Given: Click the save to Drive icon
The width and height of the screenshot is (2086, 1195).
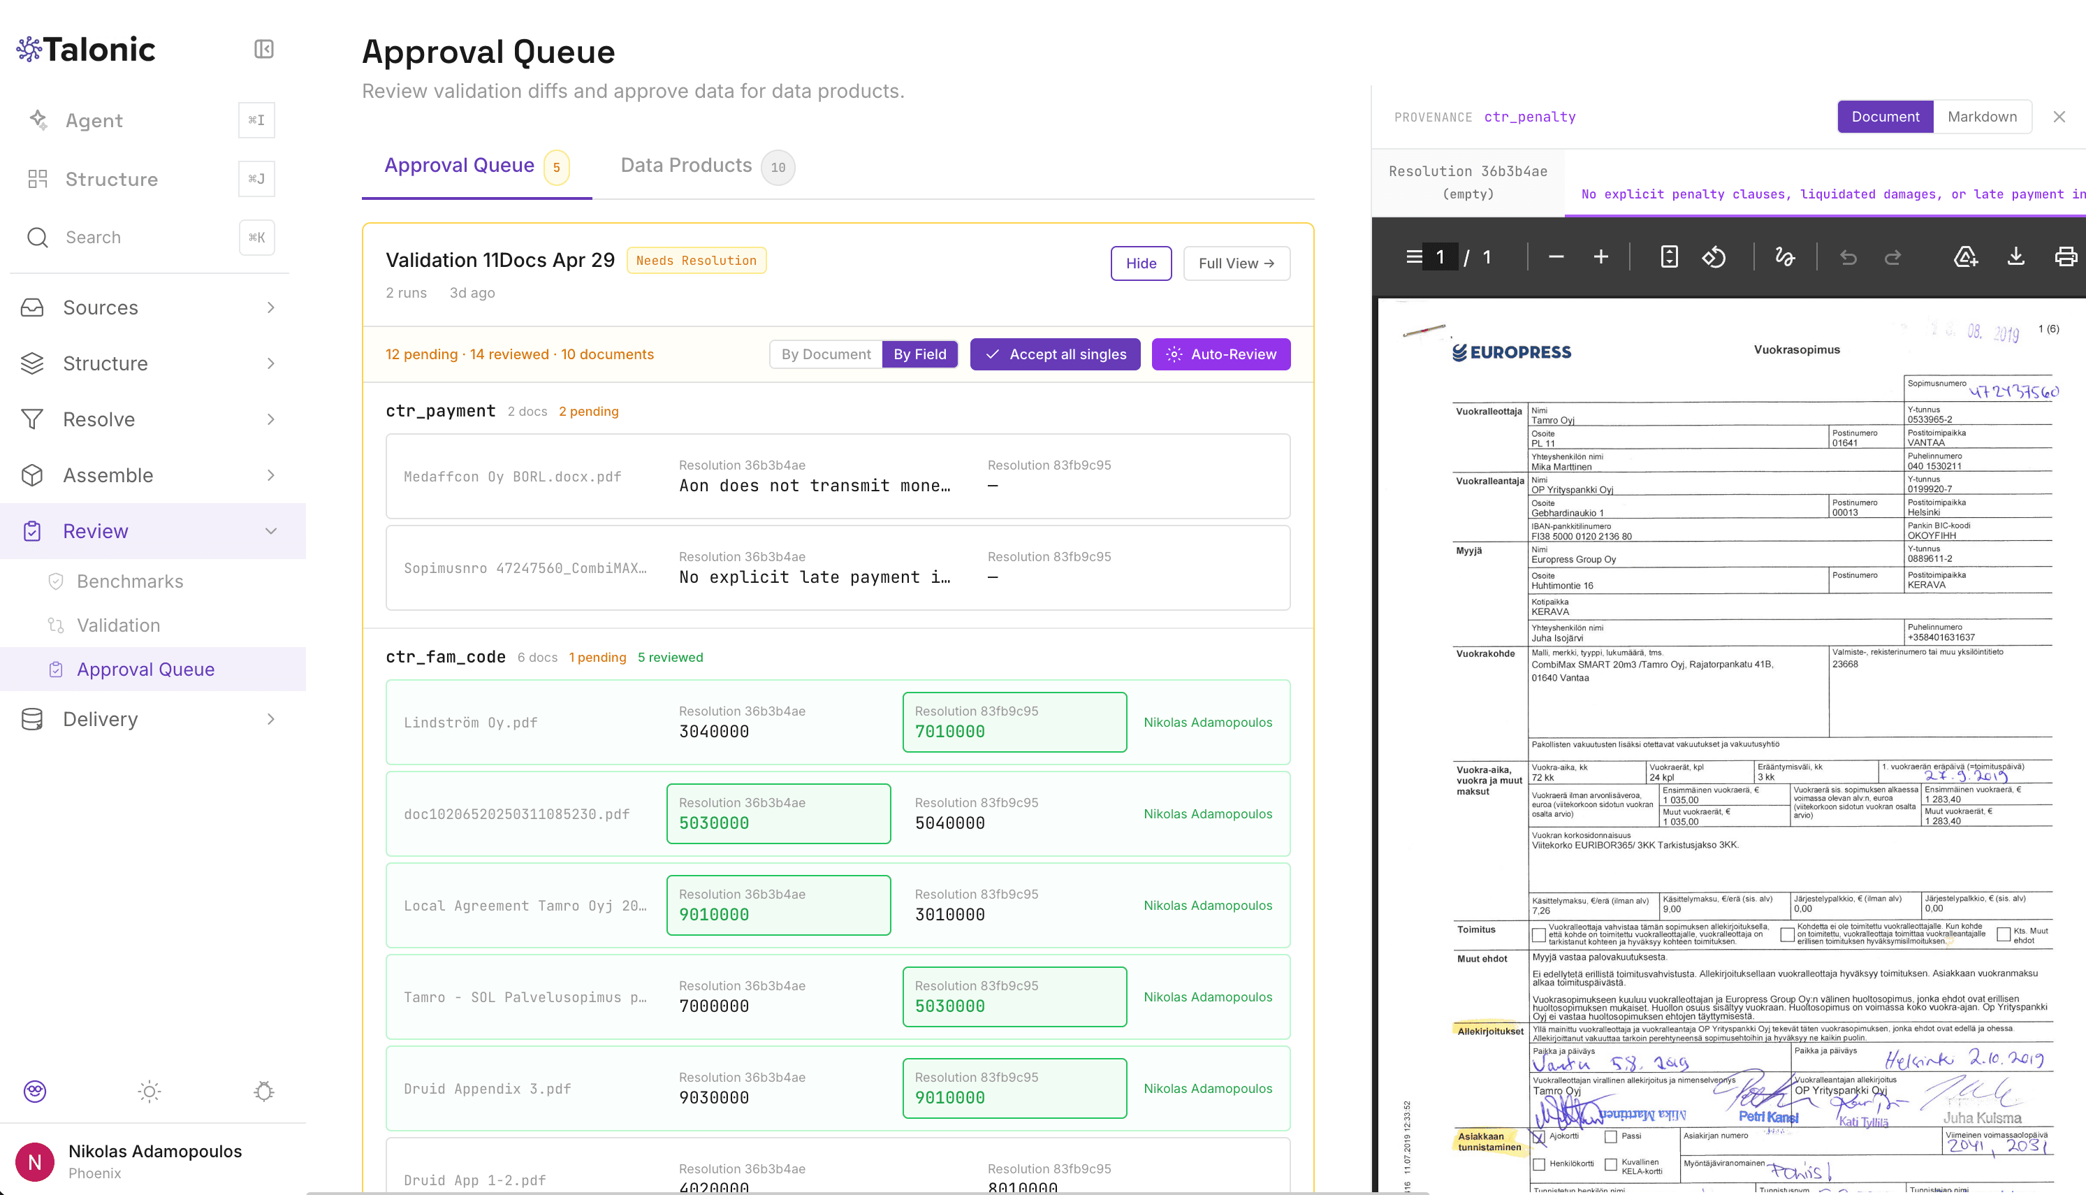Looking at the screenshot, I should tap(1965, 257).
